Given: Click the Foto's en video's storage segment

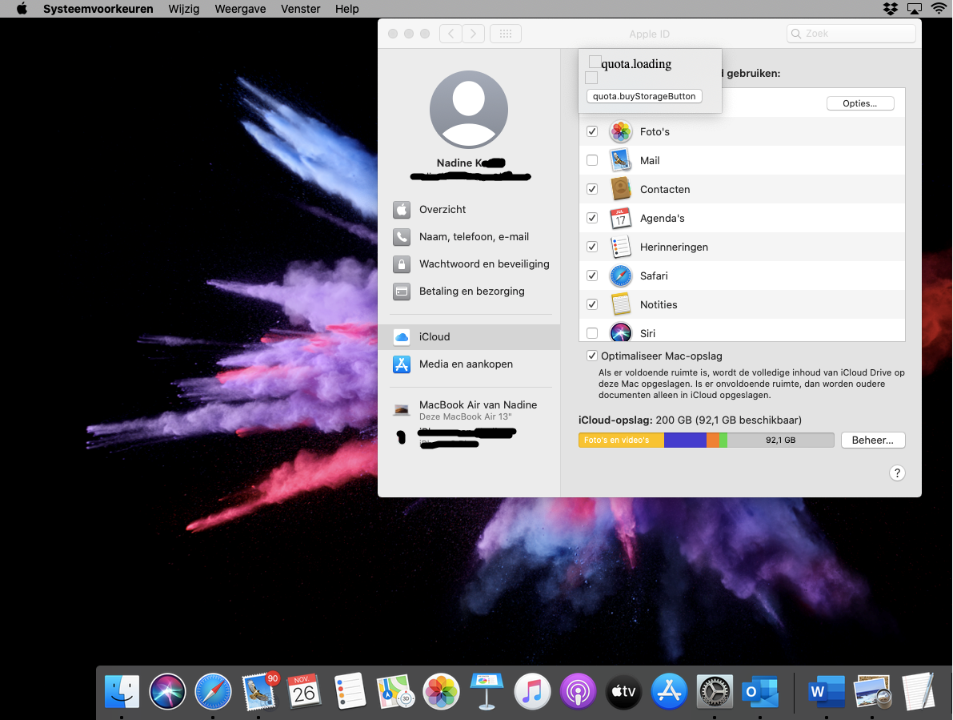Looking at the screenshot, I should click(x=621, y=440).
